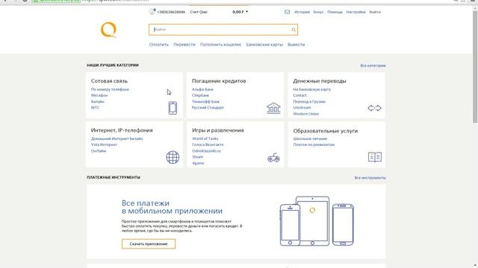The height and width of the screenshot is (268, 478).
Task: Open the messages envelope icon
Action: point(287,12)
